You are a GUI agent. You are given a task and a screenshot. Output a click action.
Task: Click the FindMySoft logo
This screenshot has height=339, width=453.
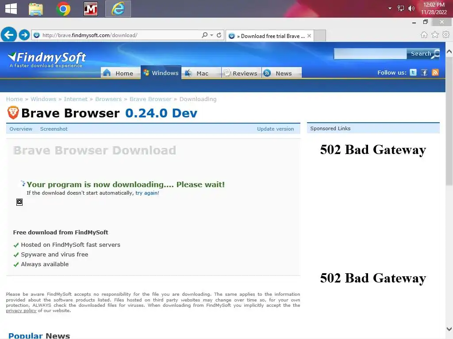click(x=47, y=60)
